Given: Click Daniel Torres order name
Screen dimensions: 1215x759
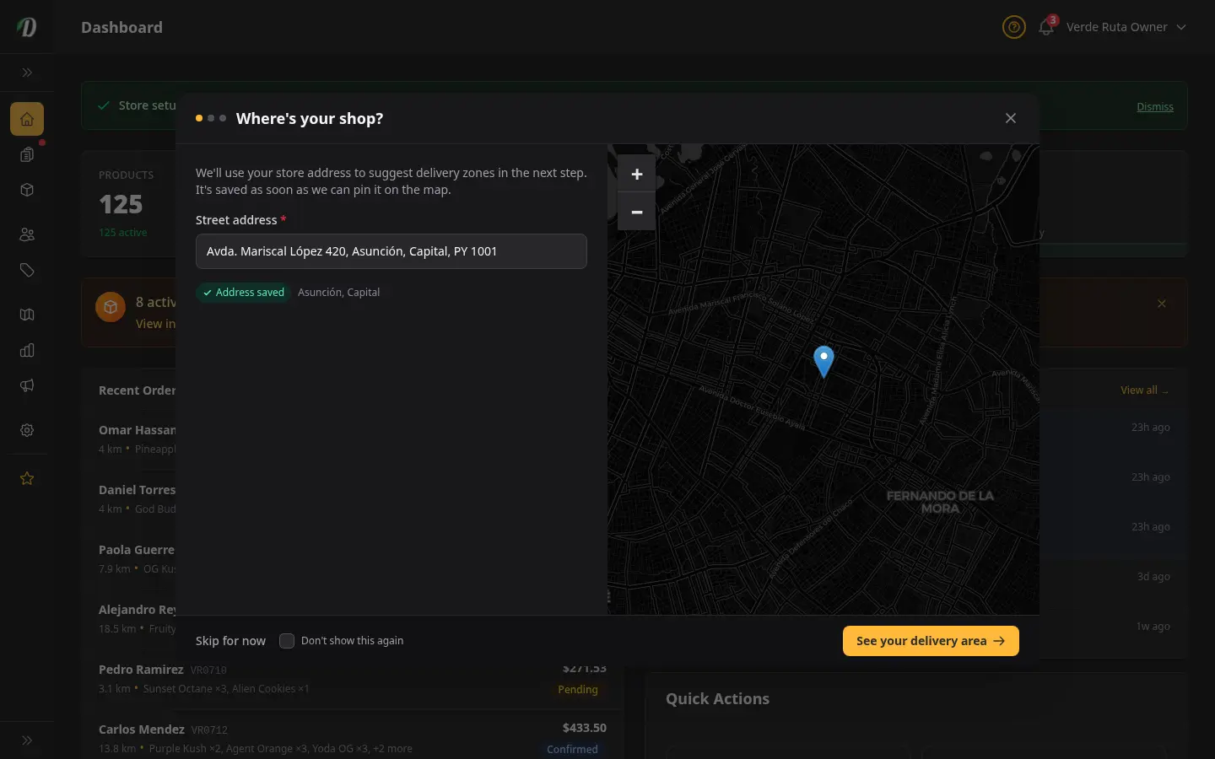Looking at the screenshot, I should click(x=137, y=490).
